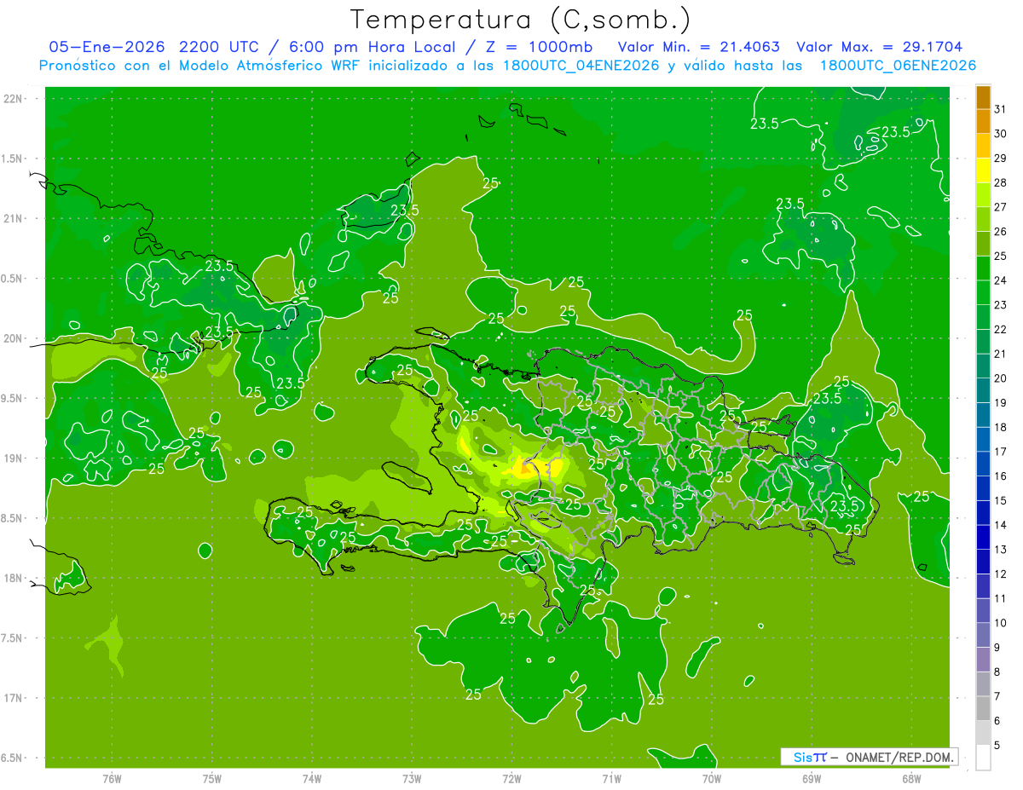1023x790 pixels.
Task: Click the "73W" longitude axis label
Action: coord(412,779)
